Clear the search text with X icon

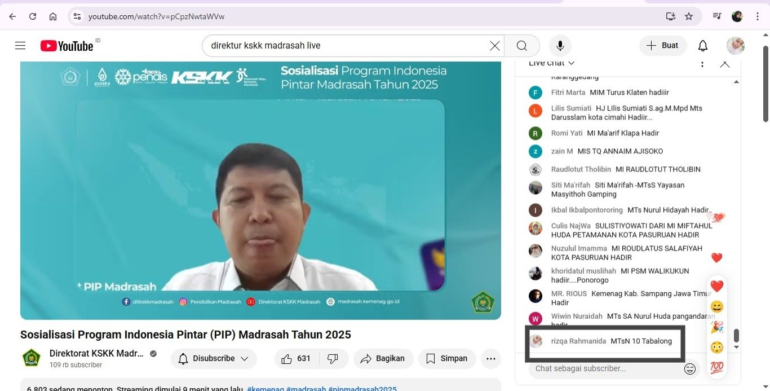click(494, 46)
